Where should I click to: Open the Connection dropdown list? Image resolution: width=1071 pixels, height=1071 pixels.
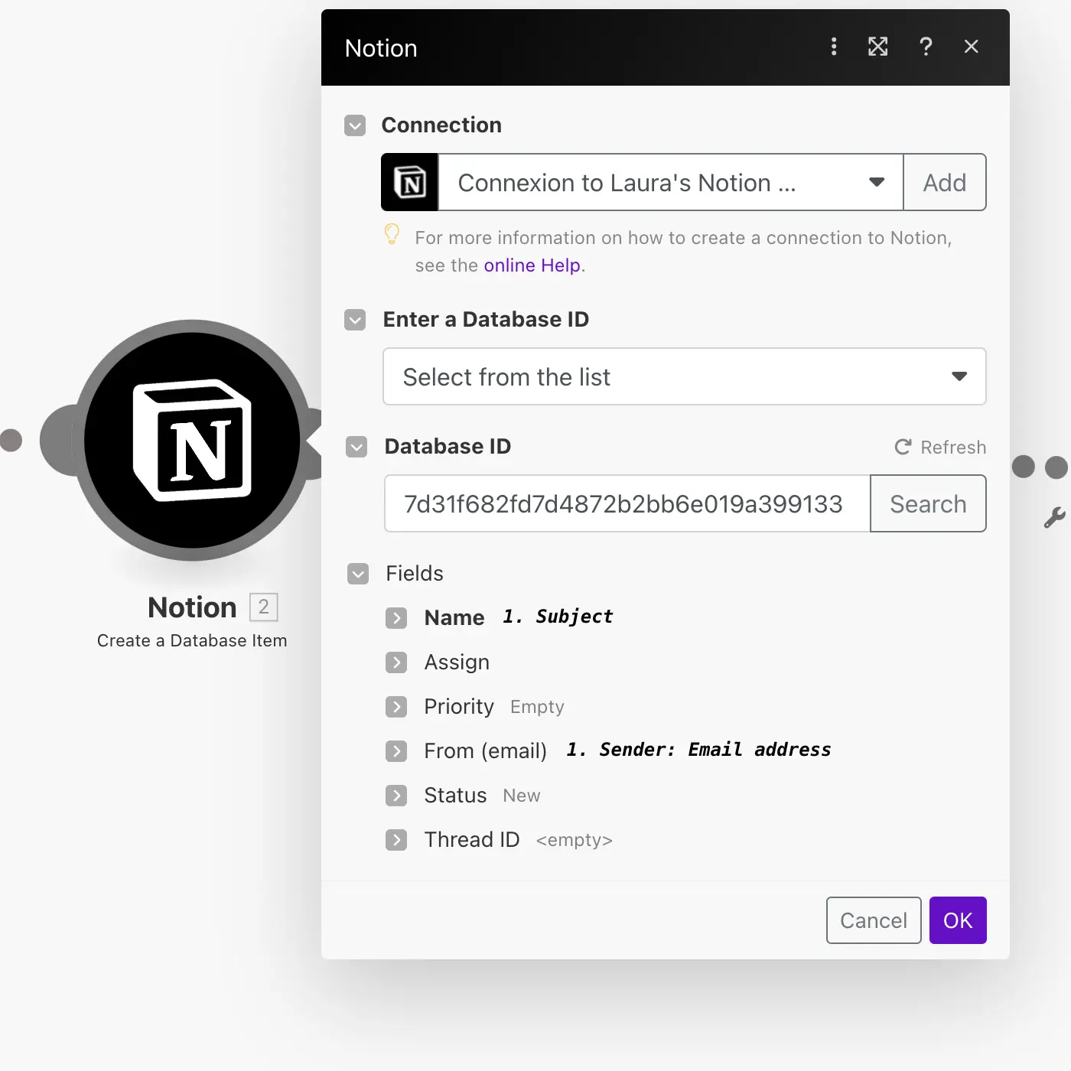877,183
